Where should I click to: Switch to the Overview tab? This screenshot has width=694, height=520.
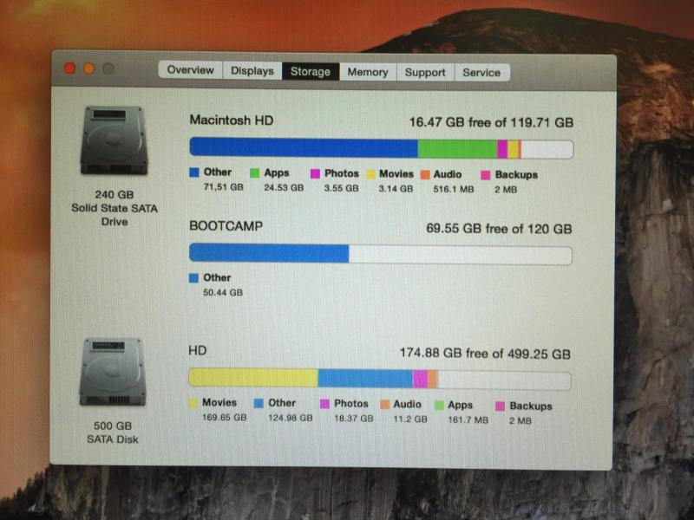190,70
